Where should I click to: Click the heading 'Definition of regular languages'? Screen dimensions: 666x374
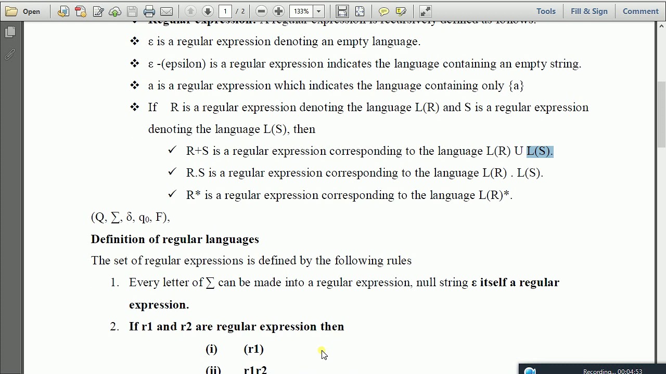tap(175, 239)
